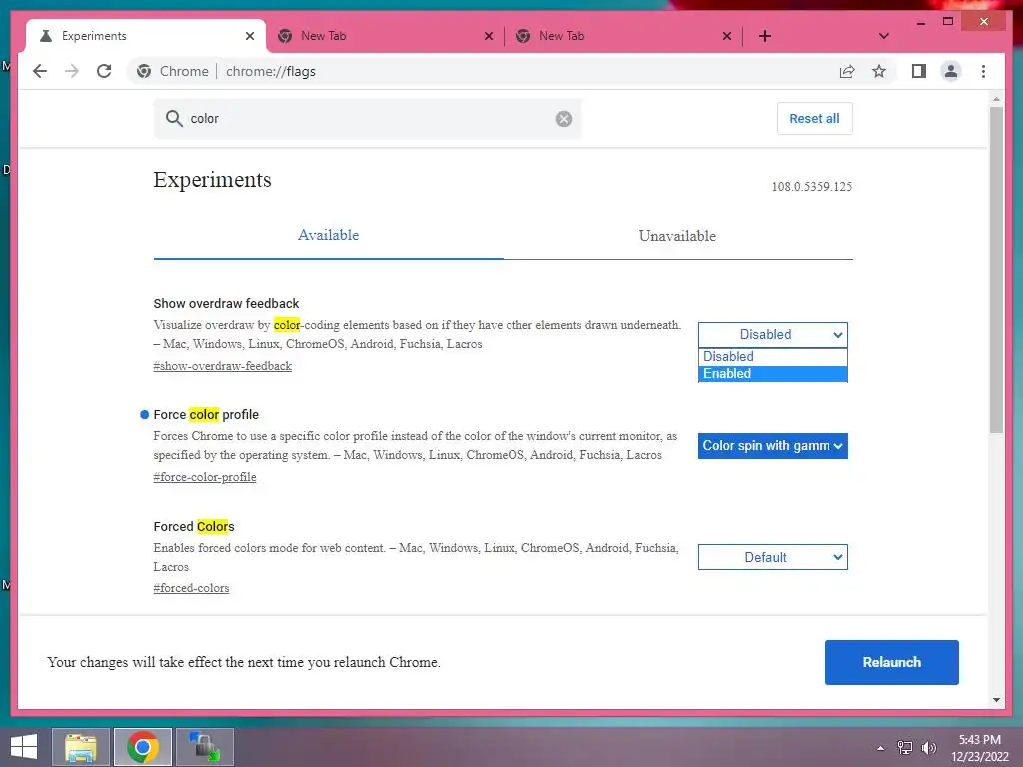This screenshot has height=767, width=1023.
Task: Switch to the first New Tab
Action: point(385,36)
